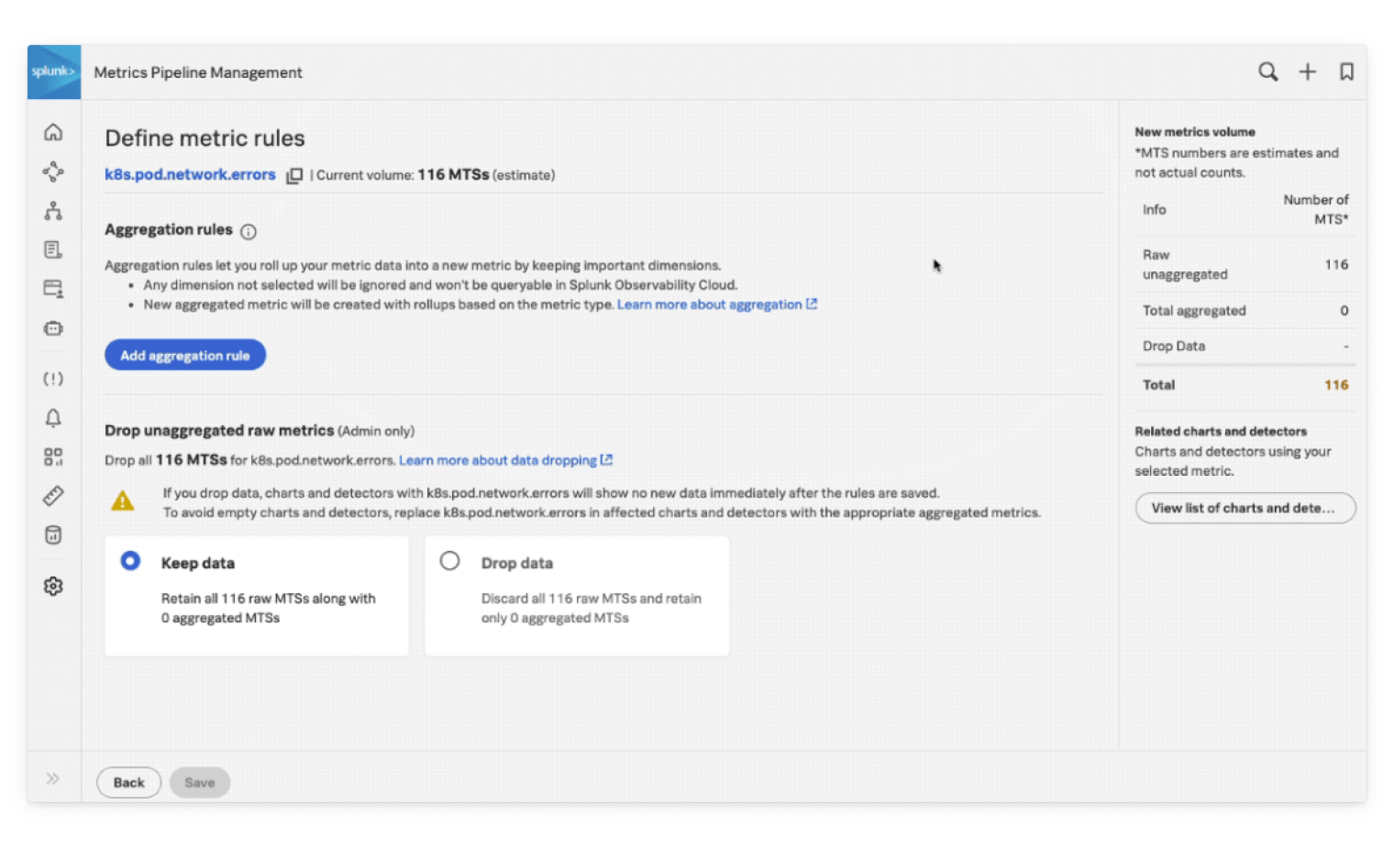Open Settings gear at sidebar bottom
The image size is (1394, 847).
tap(53, 585)
